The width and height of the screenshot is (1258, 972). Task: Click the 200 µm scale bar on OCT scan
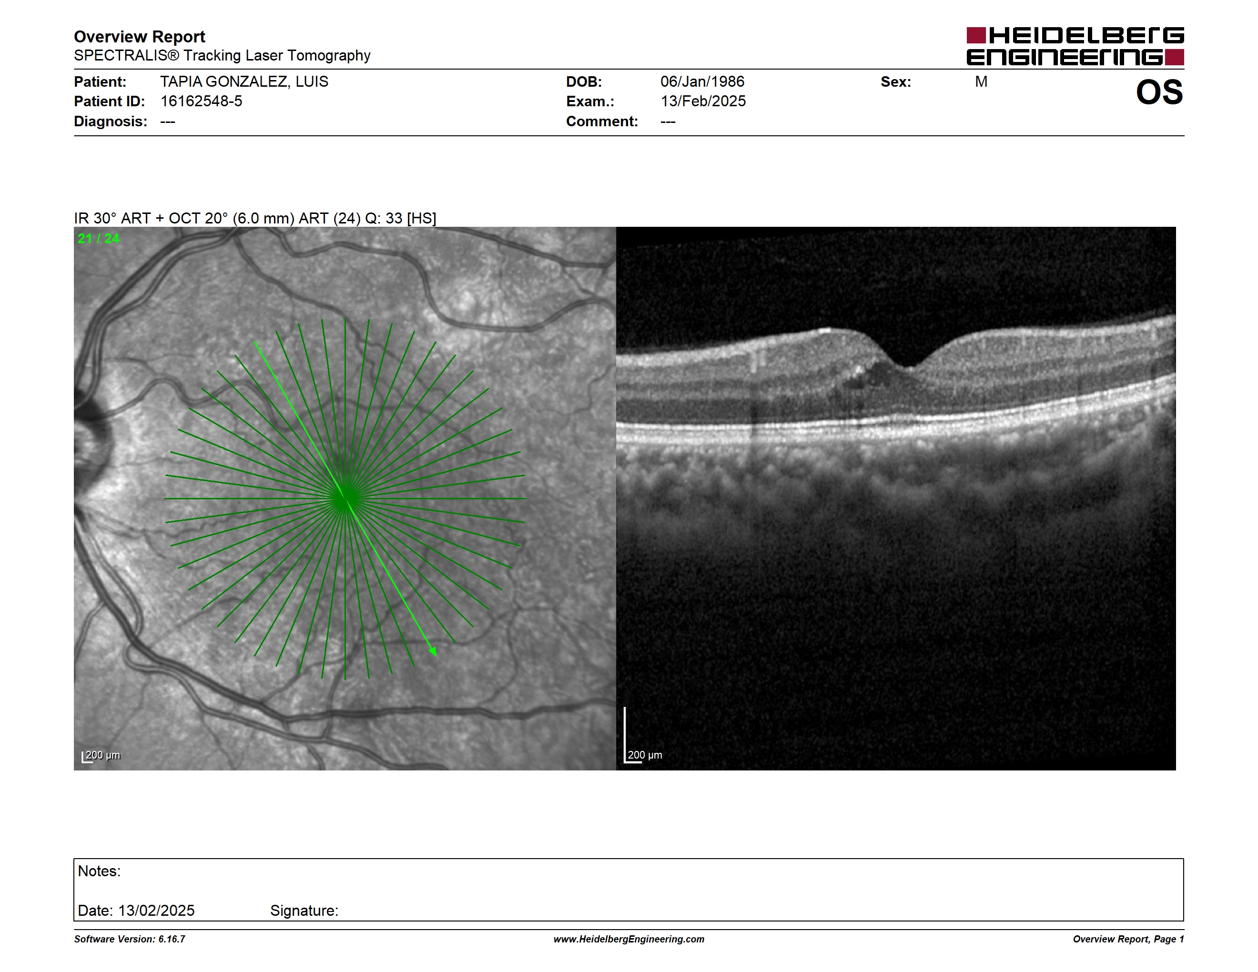[643, 735]
